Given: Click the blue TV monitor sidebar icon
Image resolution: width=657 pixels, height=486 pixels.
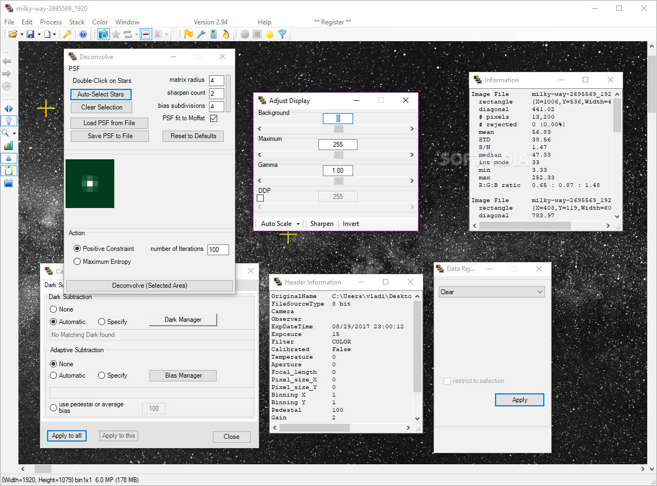Looking at the screenshot, I should 9,183.
